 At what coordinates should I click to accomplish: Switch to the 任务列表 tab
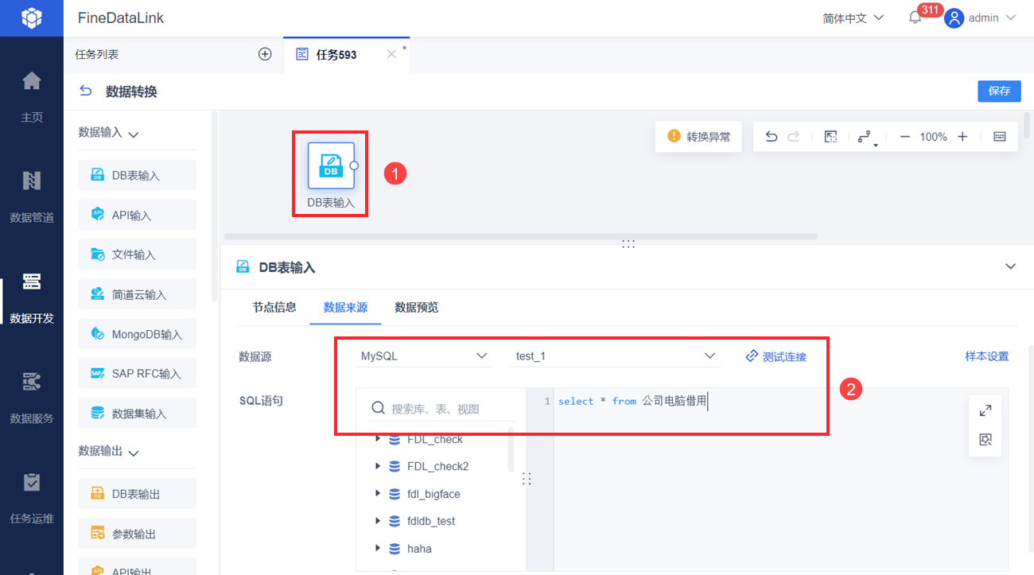[97, 54]
